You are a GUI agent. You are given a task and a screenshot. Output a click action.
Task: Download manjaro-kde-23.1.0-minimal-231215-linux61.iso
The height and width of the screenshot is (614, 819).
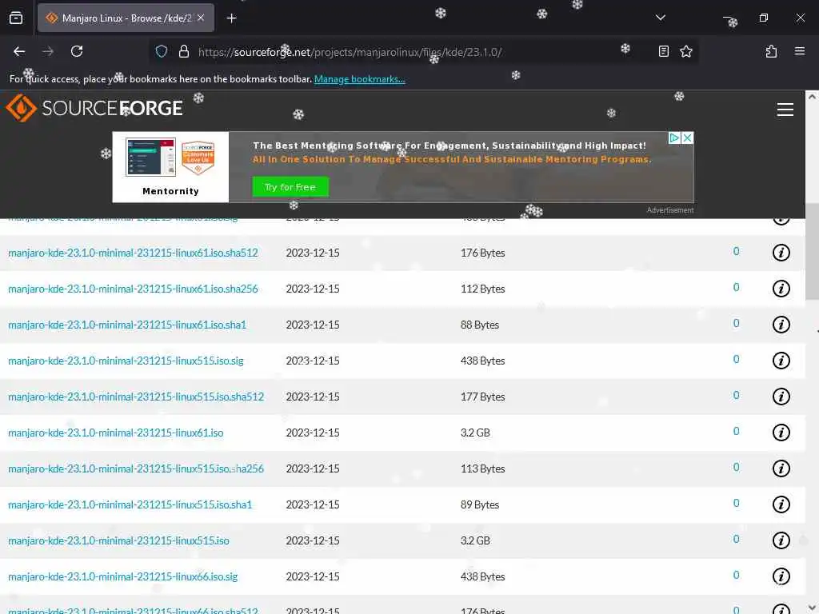click(x=115, y=433)
